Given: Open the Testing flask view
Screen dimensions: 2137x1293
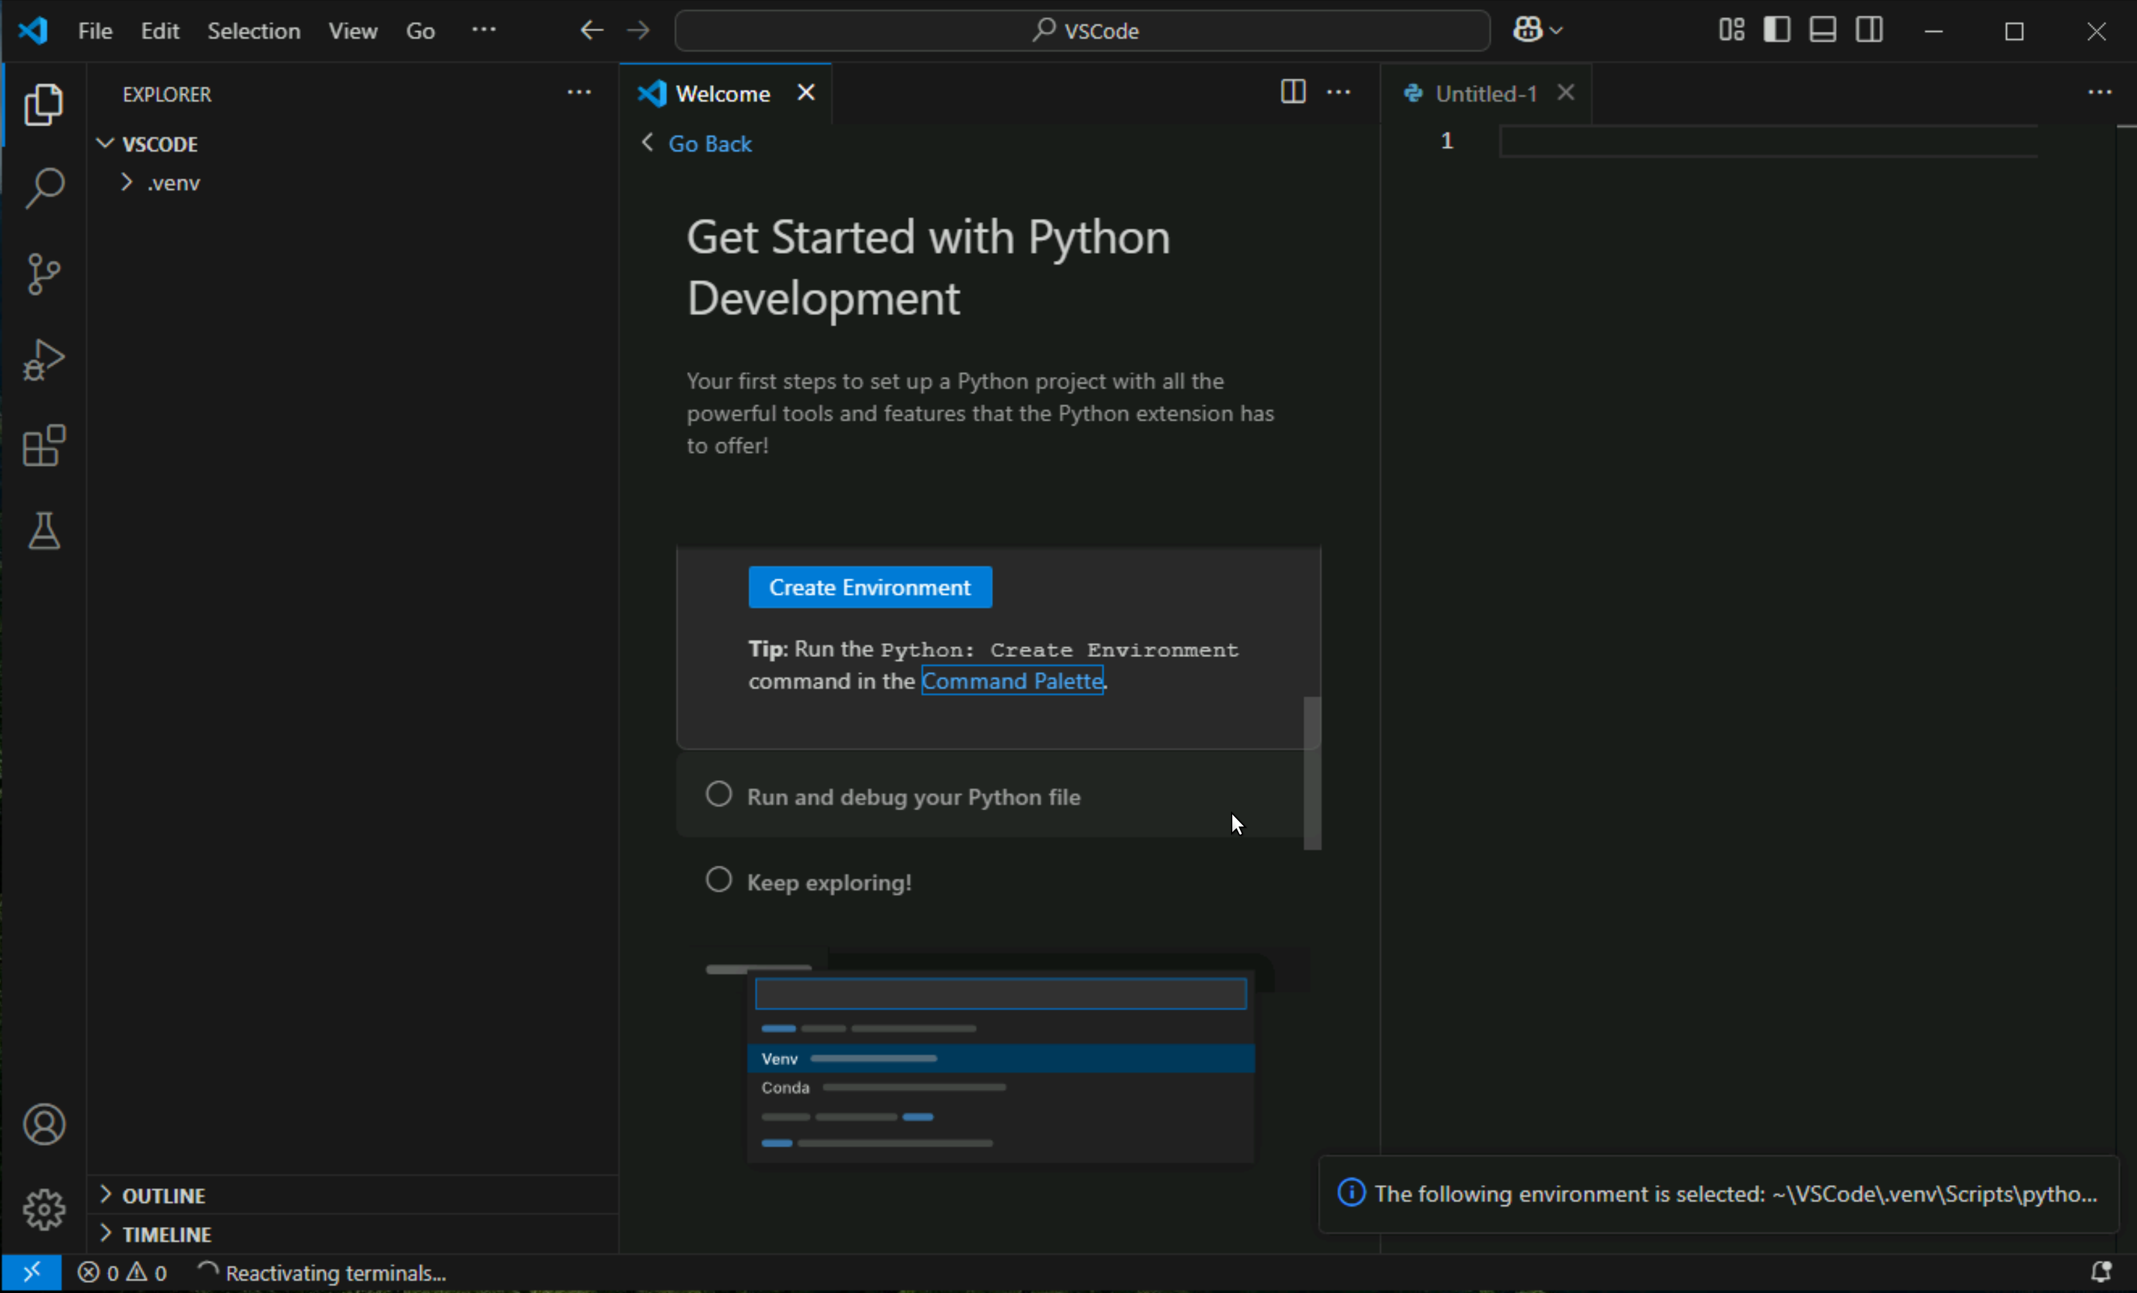Looking at the screenshot, I should [43, 531].
